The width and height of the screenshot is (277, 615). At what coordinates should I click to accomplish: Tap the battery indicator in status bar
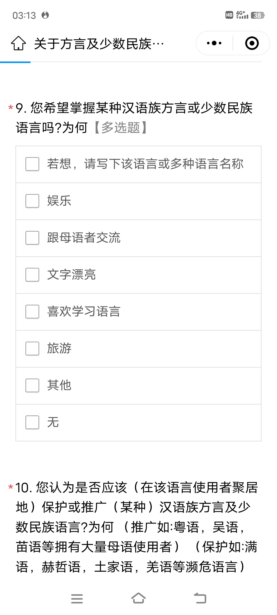click(x=258, y=15)
